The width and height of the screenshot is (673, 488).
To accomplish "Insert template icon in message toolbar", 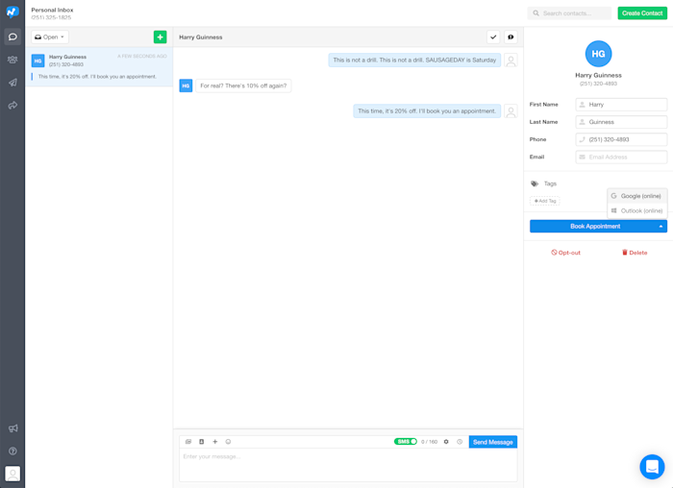I will 201,441.
